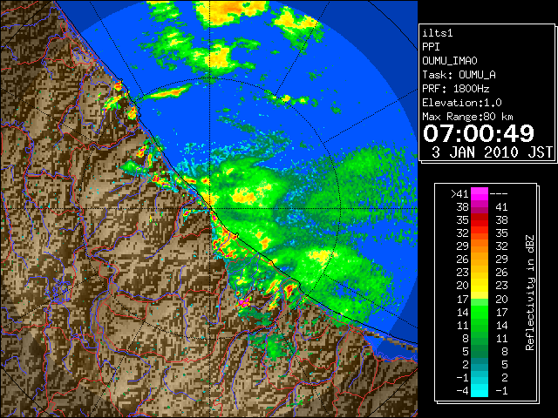Click the timestamp 07:00:49
This screenshot has height=418, width=558.
point(479,133)
